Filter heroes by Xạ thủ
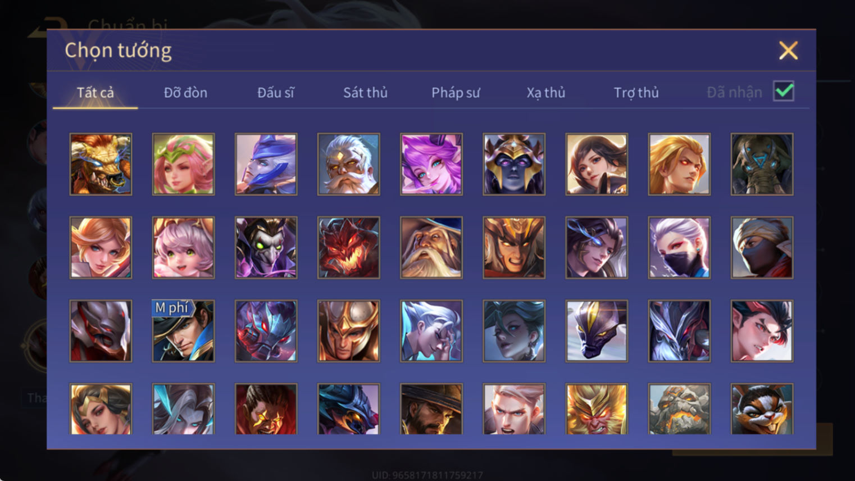The height and width of the screenshot is (481, 855). pyautogui.click(x=546, y=92)
